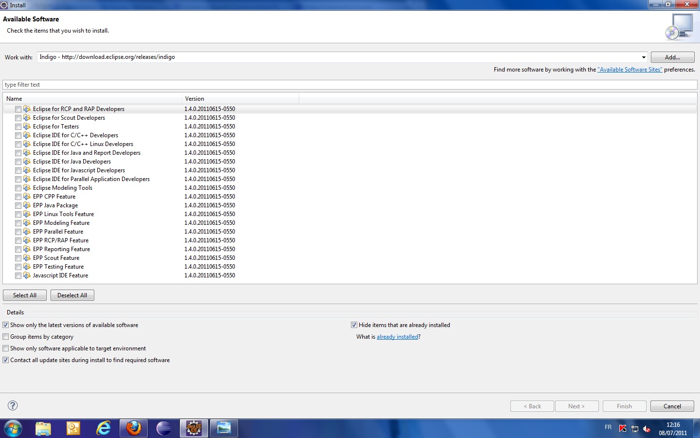The height and width of the screenshot is (438, 700).
Task: Click the icon beside EPP Java Package
Action: point(27,205)
